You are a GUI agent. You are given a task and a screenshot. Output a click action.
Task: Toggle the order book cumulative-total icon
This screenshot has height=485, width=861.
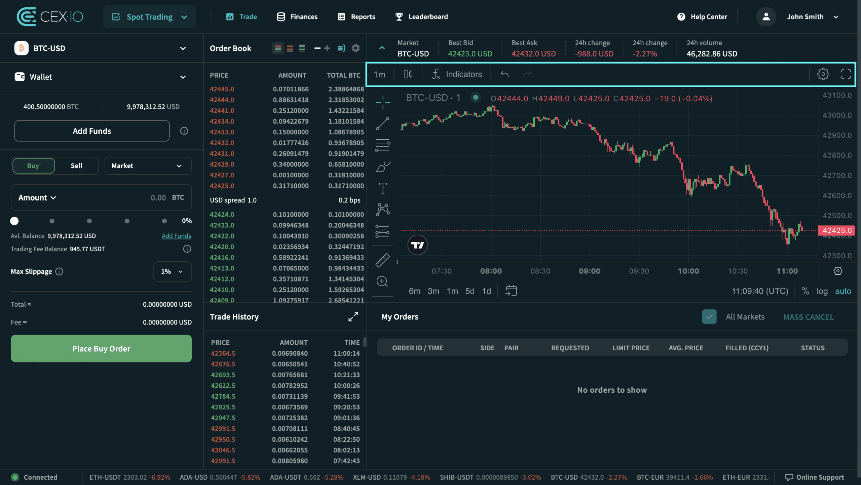tap(341, 48)
